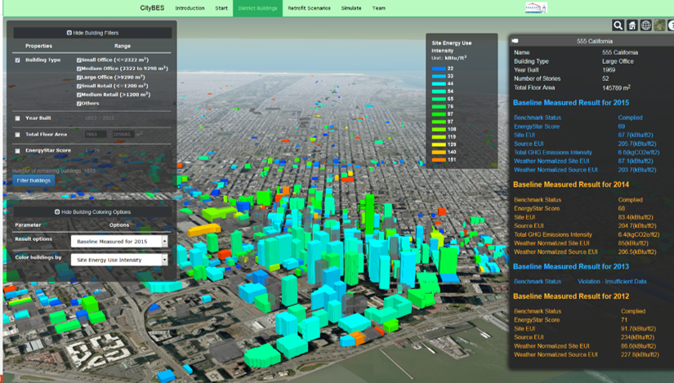Click the legend swatch for value 87
The image size is (674, 383).
tap(439, 114)
